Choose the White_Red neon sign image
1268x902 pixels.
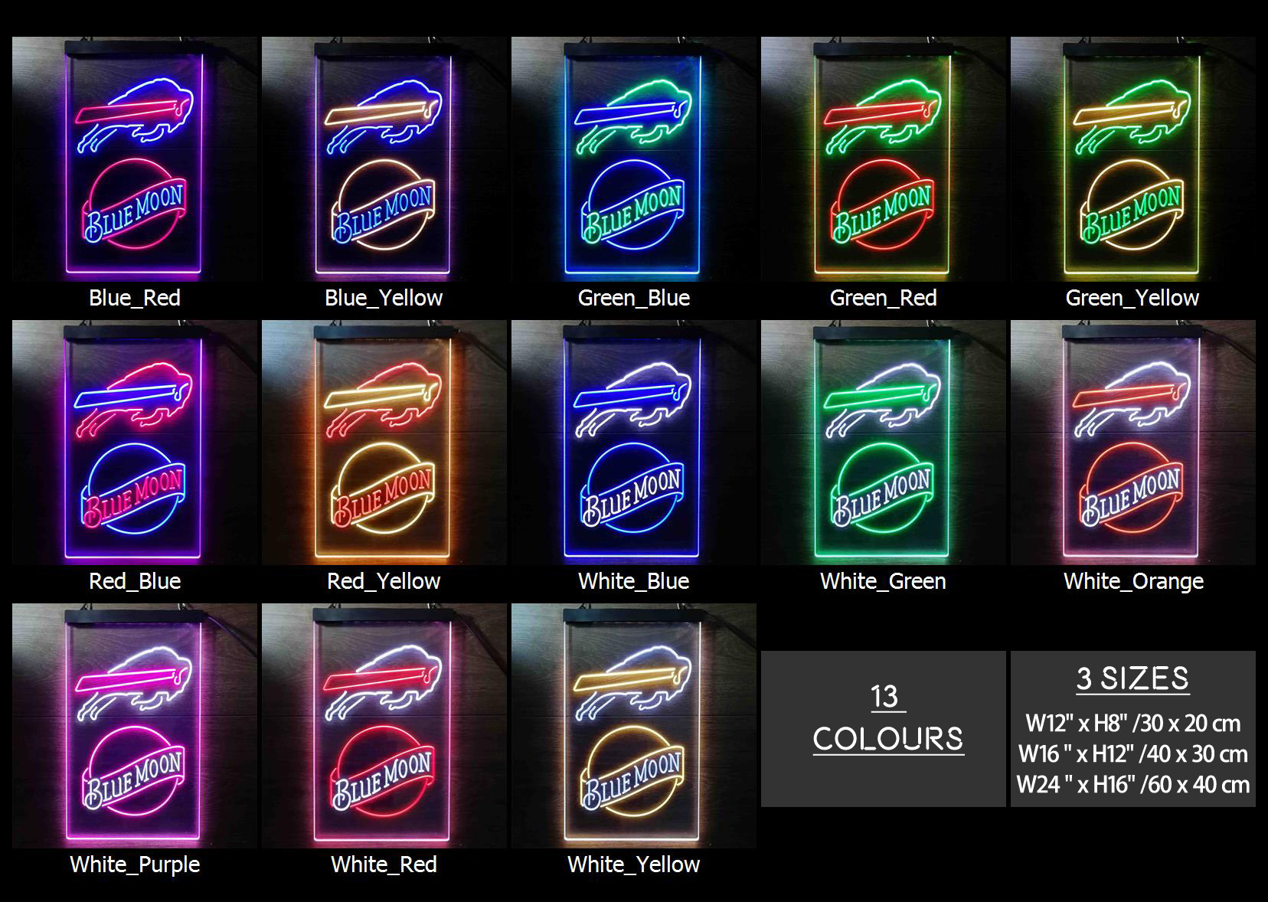(384, 726)
